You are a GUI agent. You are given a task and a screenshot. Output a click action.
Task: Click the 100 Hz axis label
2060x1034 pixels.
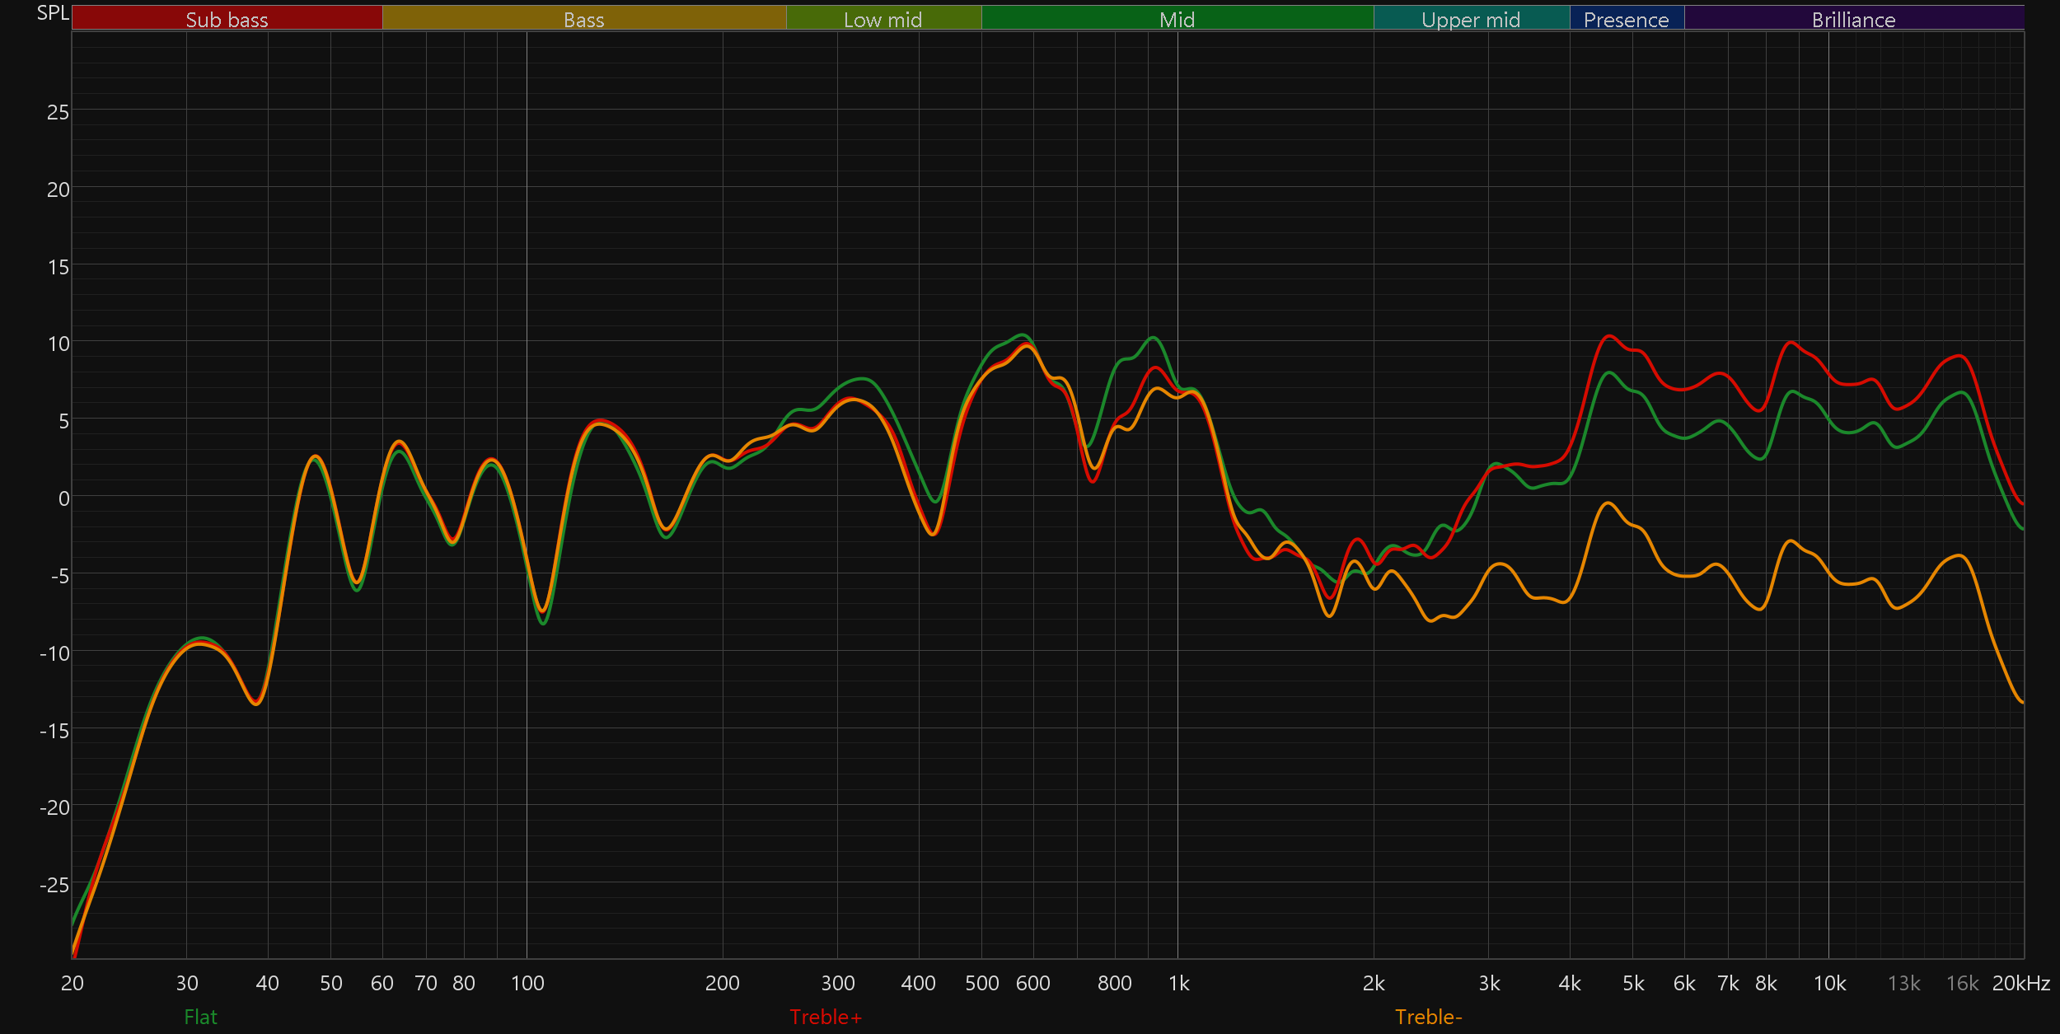[527, 983]
